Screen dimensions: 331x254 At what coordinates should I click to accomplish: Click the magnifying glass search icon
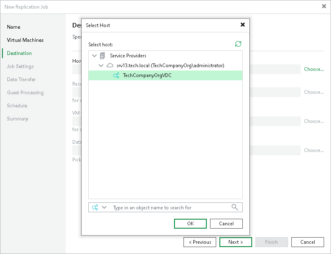[x=235, y=207]
